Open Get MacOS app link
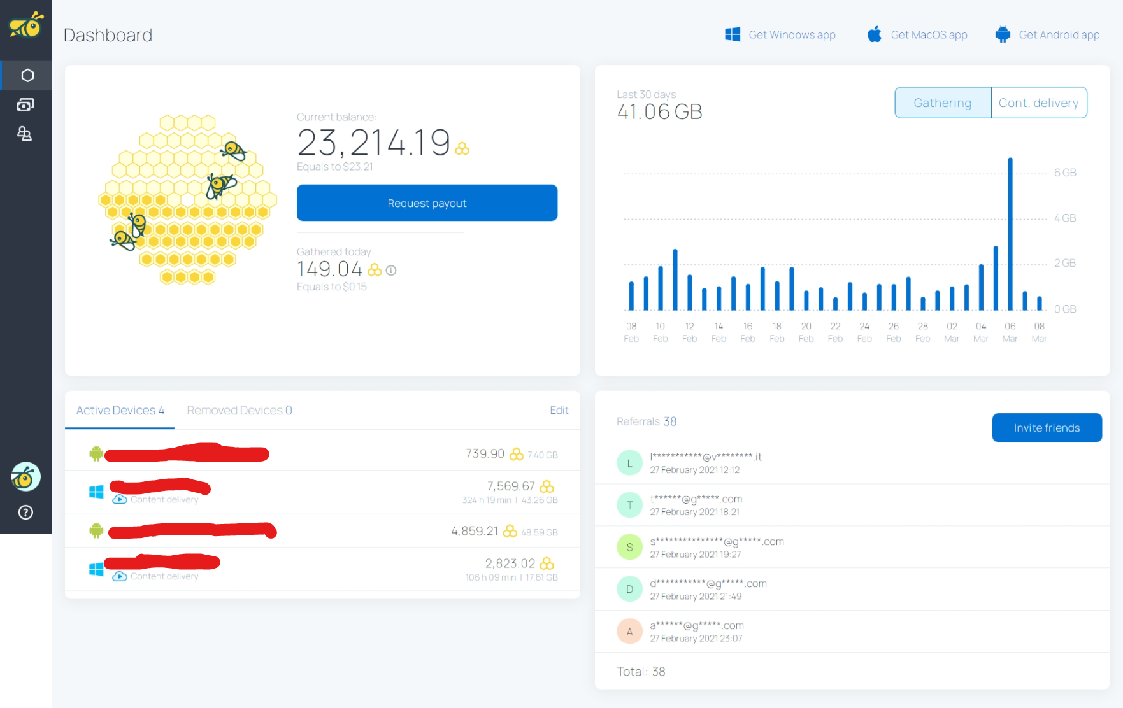 coord(917,34)
